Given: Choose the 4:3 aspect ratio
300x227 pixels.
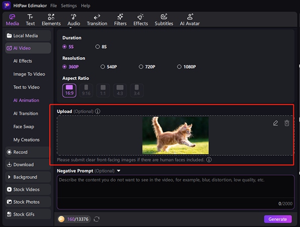Looking at the screenshot, I should coord(120,90).
